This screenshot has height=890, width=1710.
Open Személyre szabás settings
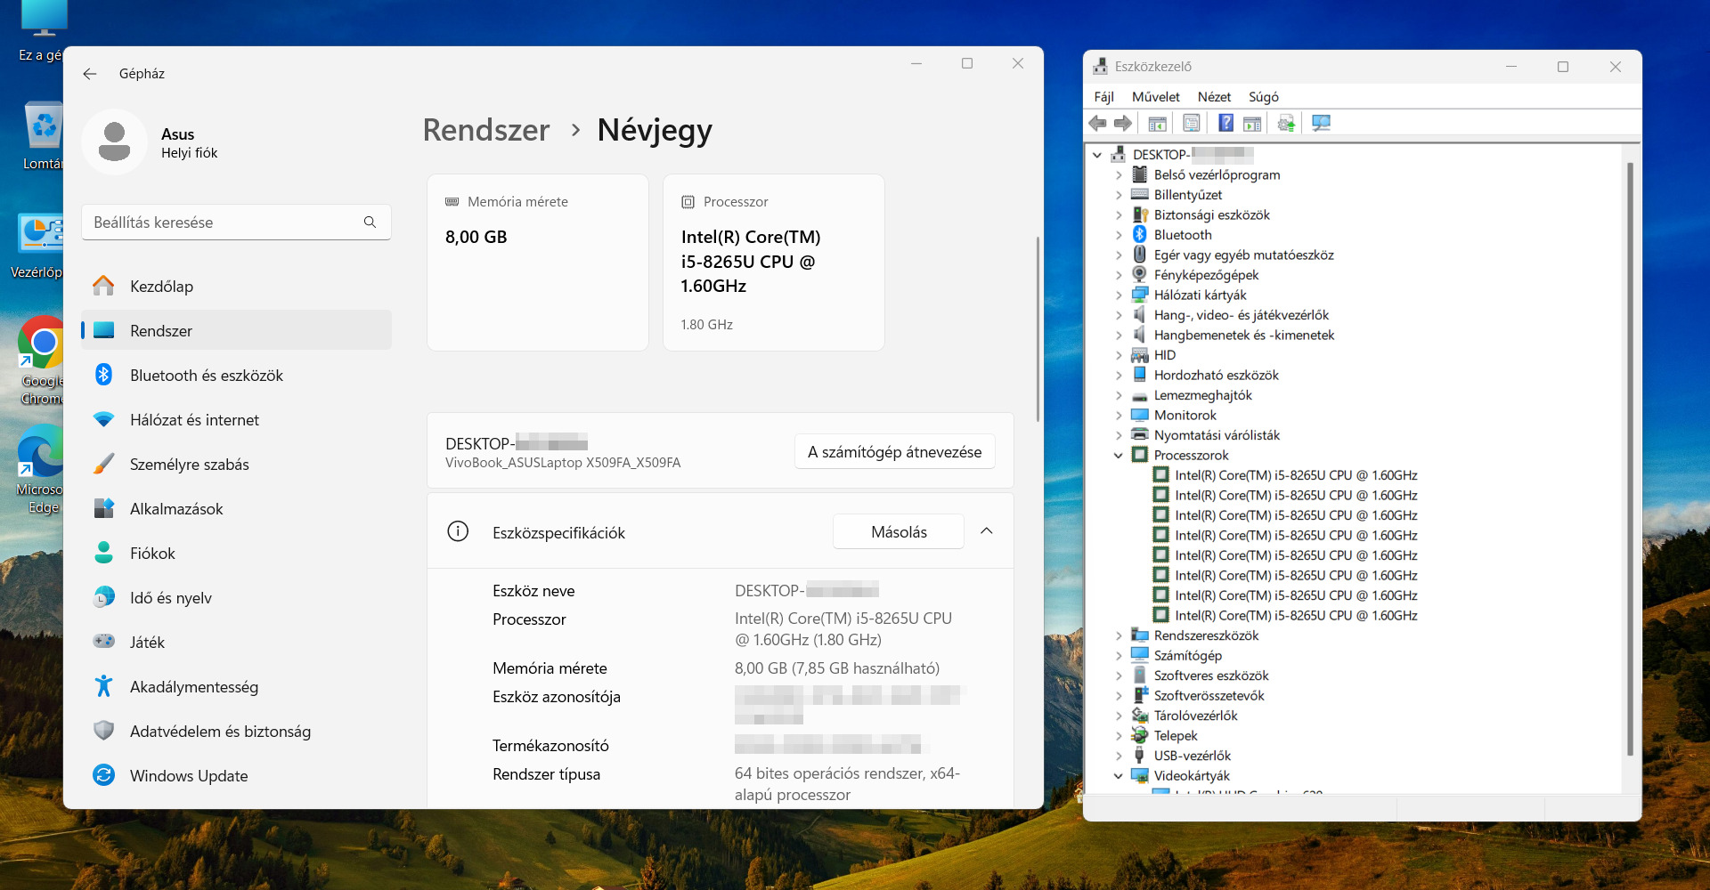click(236, 464)
